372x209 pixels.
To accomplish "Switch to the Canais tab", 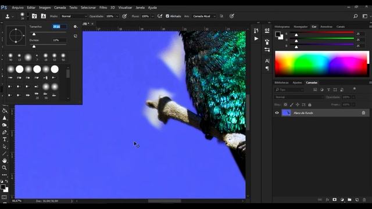I will coord(341,27).
